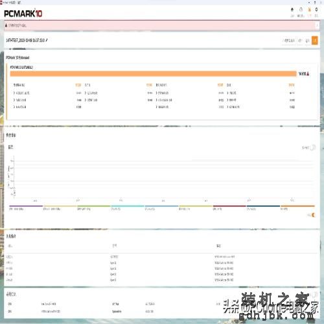Expand the Physics score row under Gaming
This screenshot has height=324, width=324.
[261, 100]
